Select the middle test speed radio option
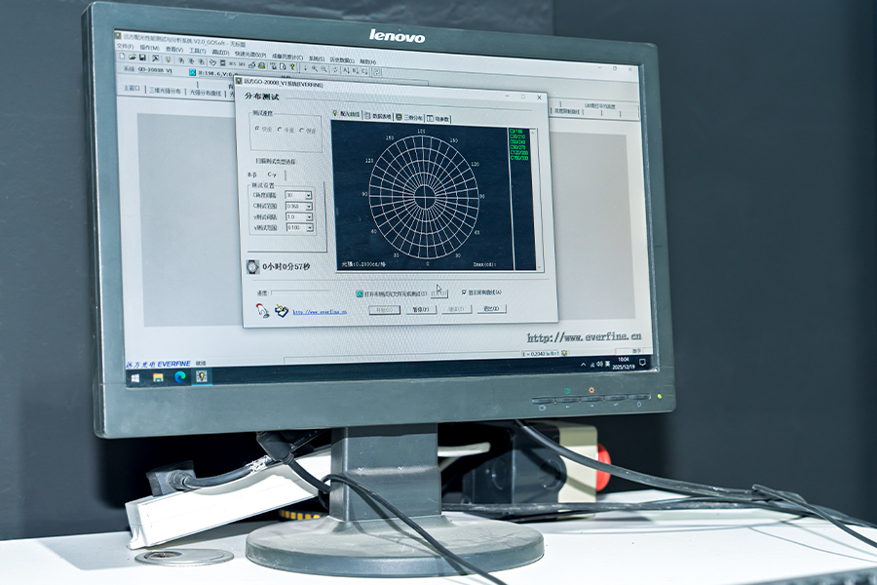The width and height of the screenshot is (877, 585). point(281,130)
